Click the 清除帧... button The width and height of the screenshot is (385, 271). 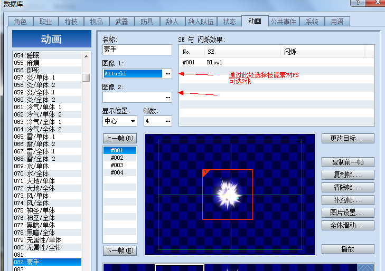348,188
